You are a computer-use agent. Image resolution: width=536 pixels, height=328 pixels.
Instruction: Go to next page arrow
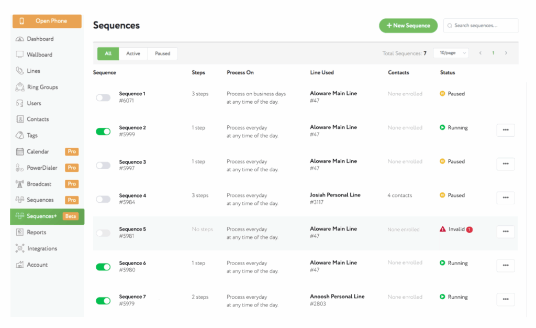point(506,53)
